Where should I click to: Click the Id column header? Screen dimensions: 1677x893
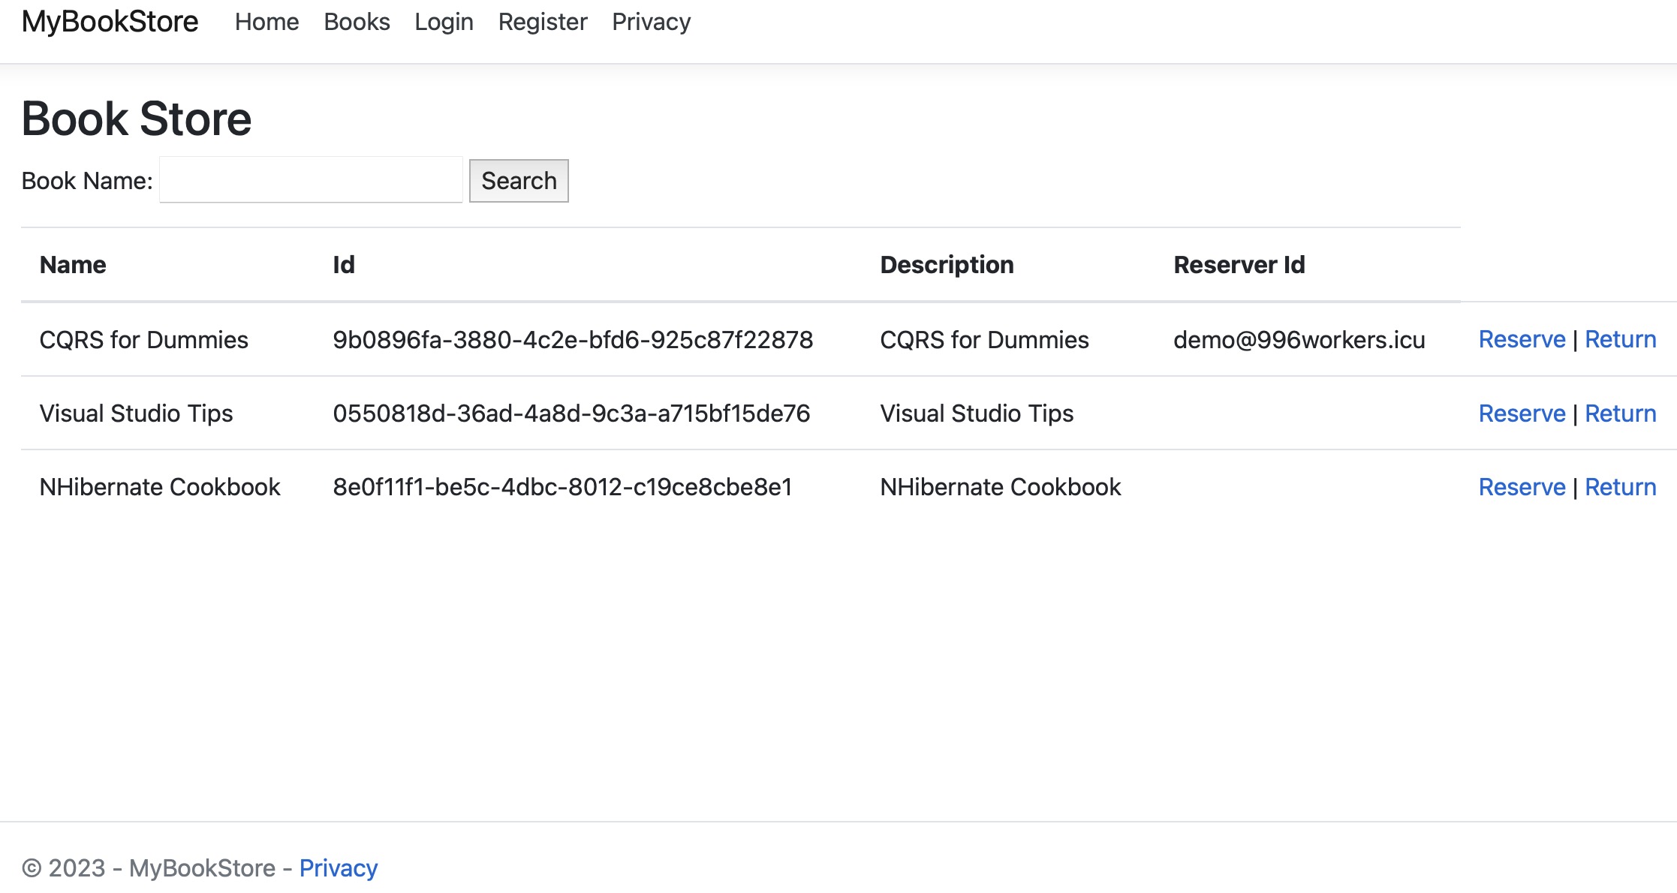pyautogui.click(x=344, y=265)
